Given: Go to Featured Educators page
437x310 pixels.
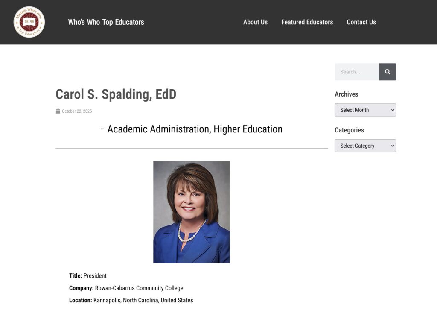Looking at the screenshot, I should point(307,22).
